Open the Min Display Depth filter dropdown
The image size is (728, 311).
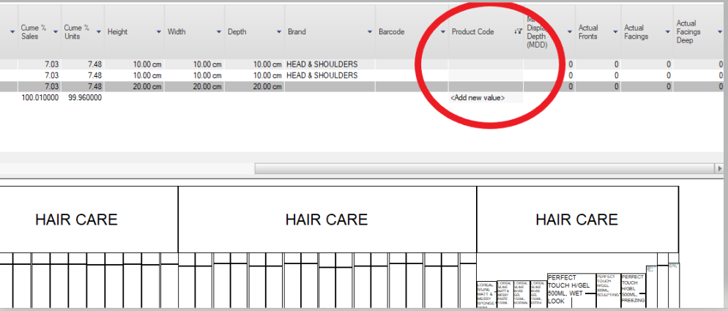click(569, 31)
